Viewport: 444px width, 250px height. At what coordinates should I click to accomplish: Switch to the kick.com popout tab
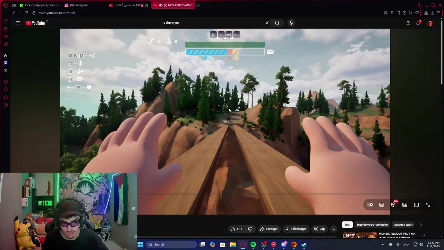pyautogui.click(x=39, y=5)
